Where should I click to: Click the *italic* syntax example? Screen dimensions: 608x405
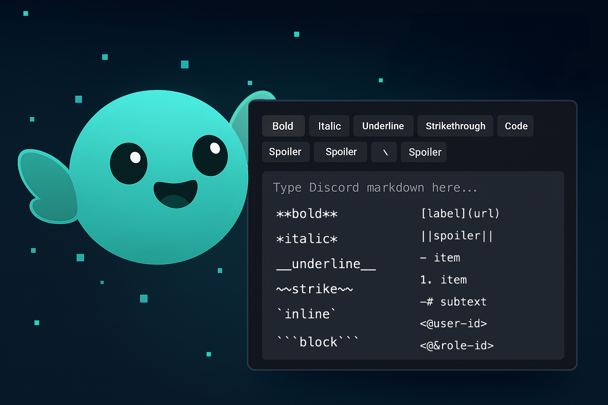click(x=307, y=239)
